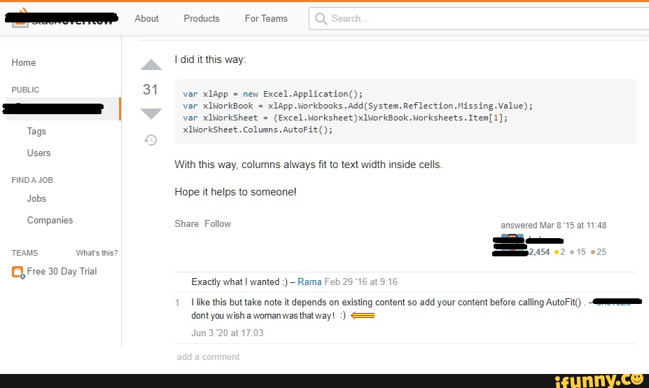Go to For Teams page
The width and height of the screenshot is (649, 388).
click(x=266, y=19)
